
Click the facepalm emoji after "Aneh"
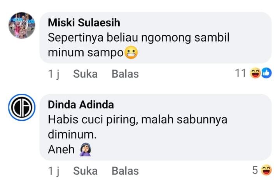coord(85,149)
